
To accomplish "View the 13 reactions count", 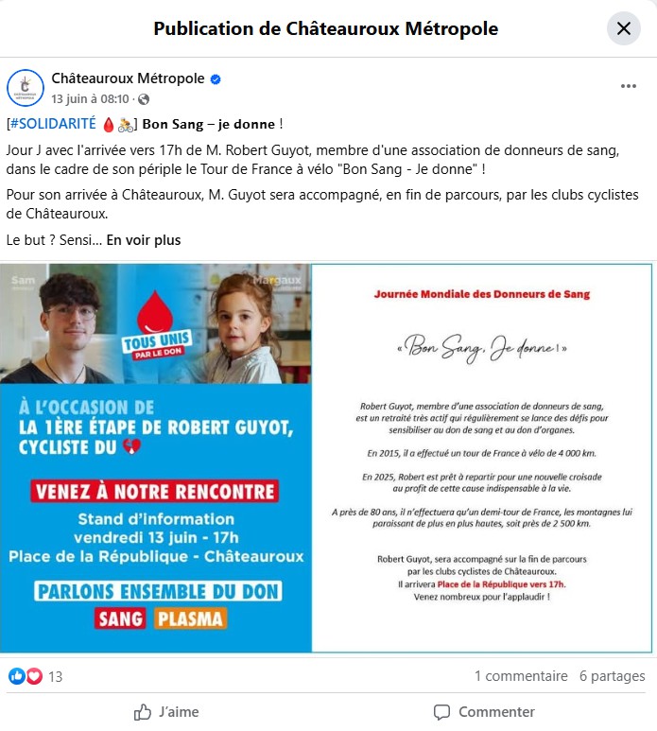I will pos(56,676).
